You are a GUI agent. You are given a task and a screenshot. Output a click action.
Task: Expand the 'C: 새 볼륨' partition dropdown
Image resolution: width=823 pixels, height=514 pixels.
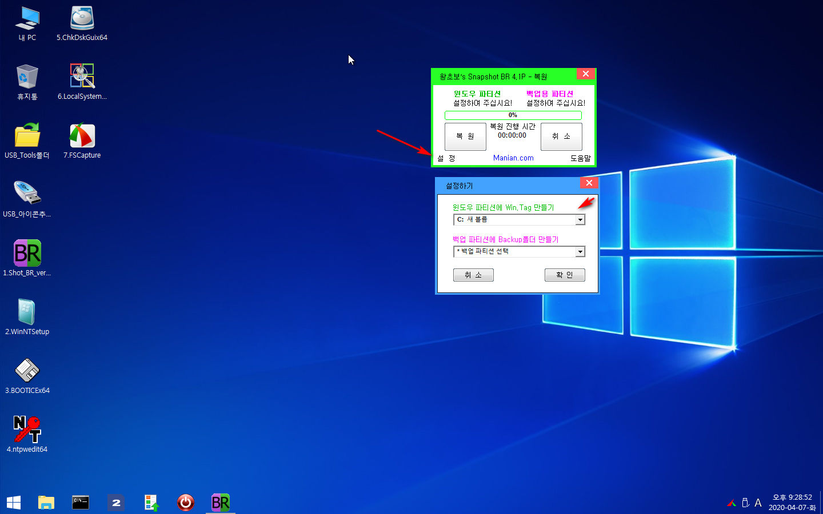pos(580,220)
